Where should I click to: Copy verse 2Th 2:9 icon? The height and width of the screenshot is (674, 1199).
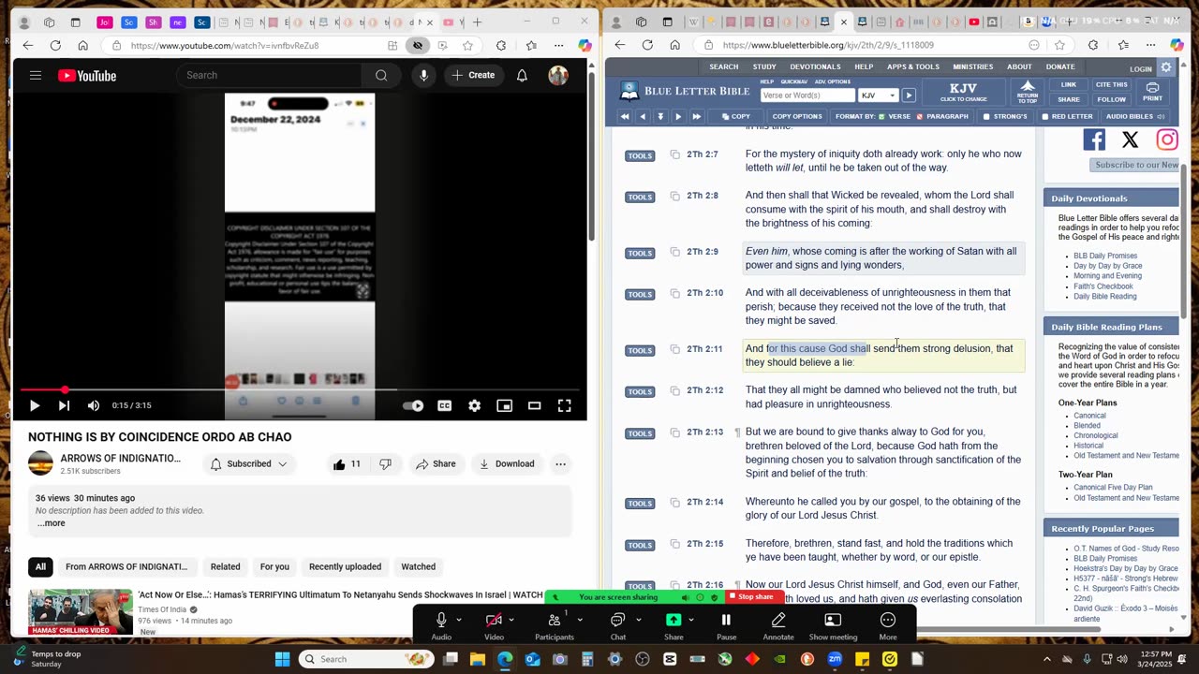[674, 252]
